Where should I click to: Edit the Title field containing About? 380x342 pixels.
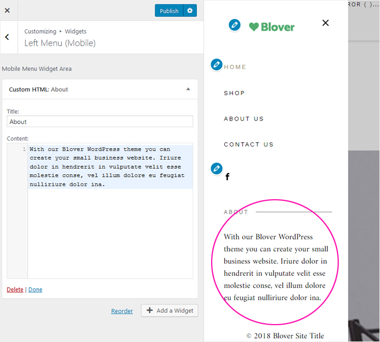pyautogui.click(x=100, y=122)
